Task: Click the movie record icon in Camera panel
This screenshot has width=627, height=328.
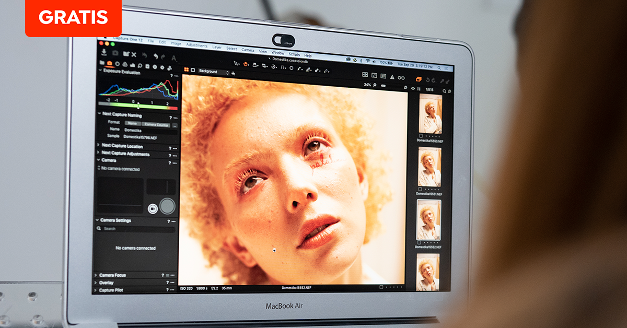Action: [153, 209]
